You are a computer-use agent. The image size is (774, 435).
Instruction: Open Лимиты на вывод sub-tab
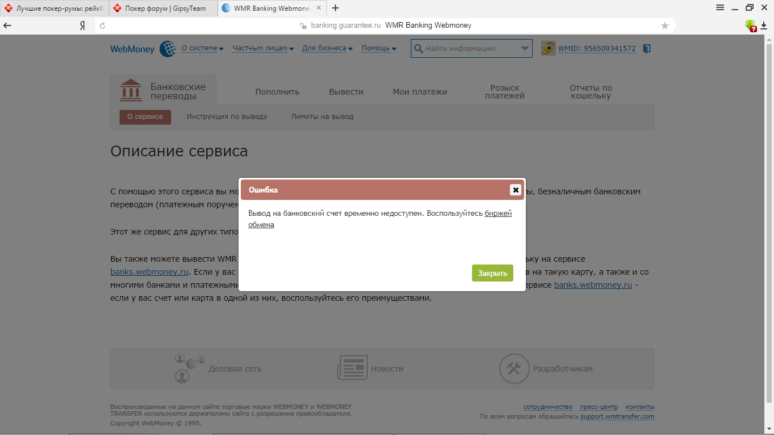coord(322,117)
